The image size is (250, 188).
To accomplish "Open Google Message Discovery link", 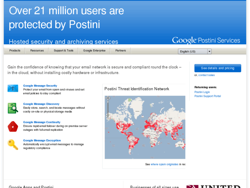I will [41, 104].
